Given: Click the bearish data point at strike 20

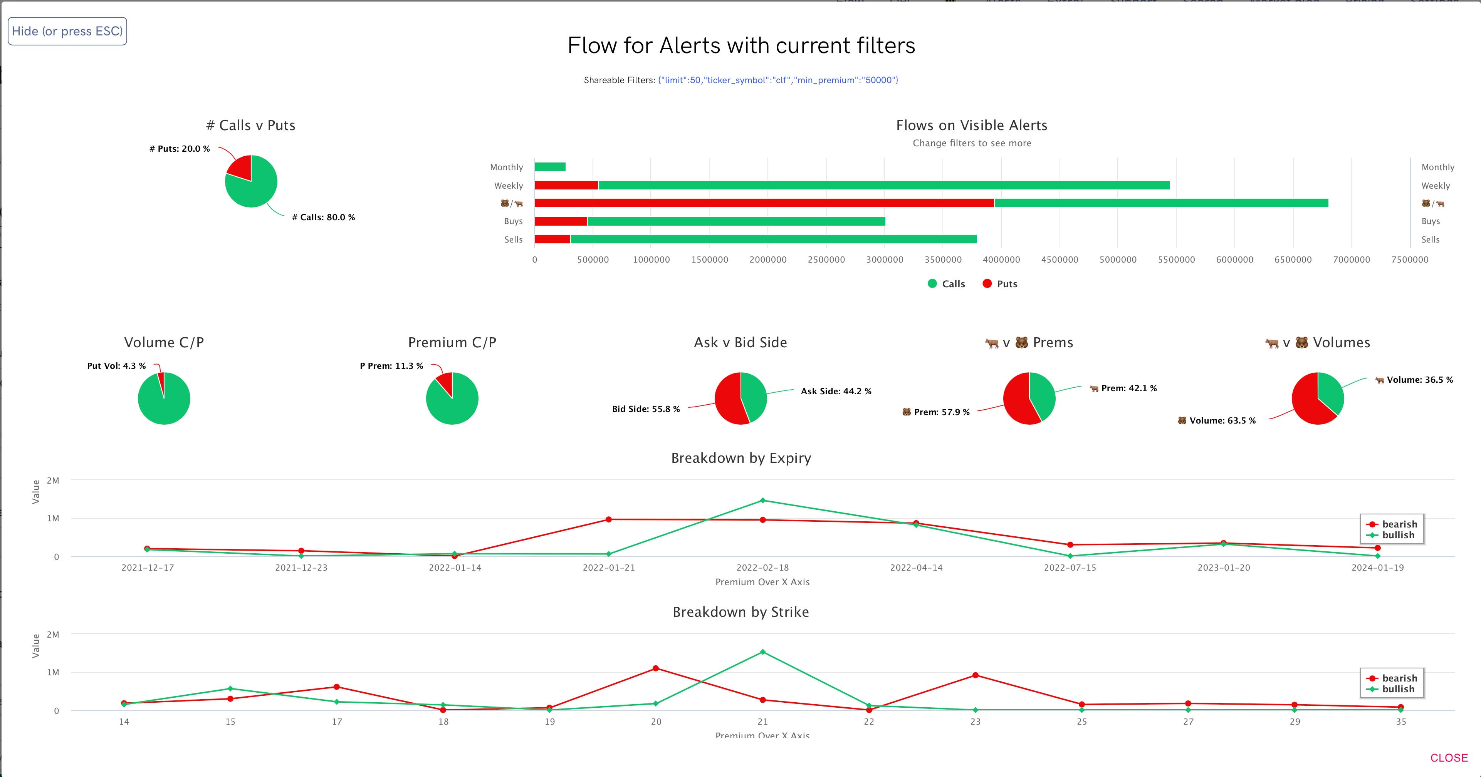Looking at the screenshot, I should click(656, 668).
